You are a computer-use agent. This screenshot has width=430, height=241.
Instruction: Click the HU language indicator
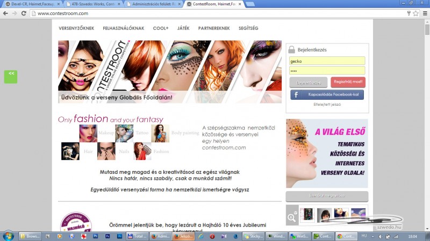364,236
